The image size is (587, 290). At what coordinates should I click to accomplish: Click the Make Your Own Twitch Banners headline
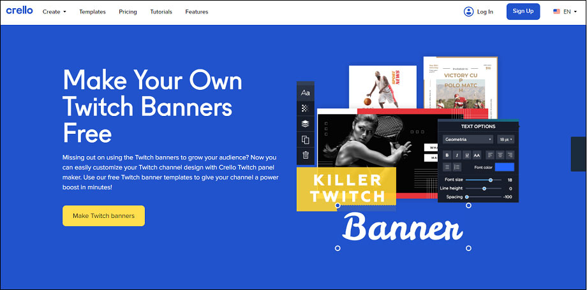click(x=152, y=106)
